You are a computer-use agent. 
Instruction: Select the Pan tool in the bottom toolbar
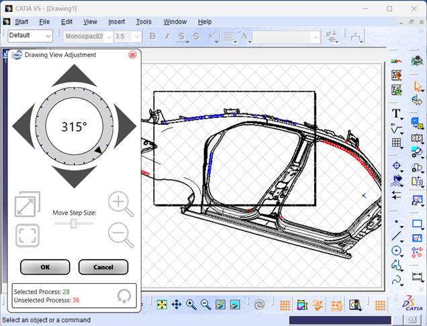[177, 305]
